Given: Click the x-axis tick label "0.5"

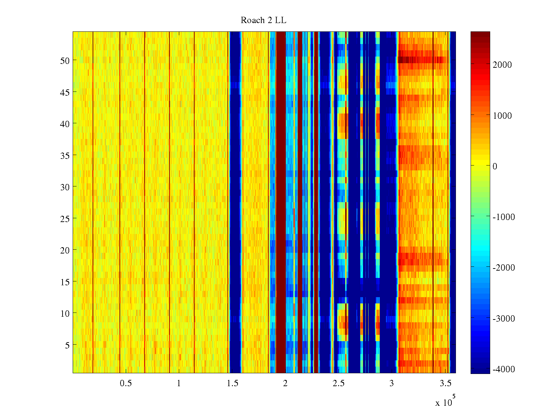Looking at the screenshot, I should [x=126, y=383].
